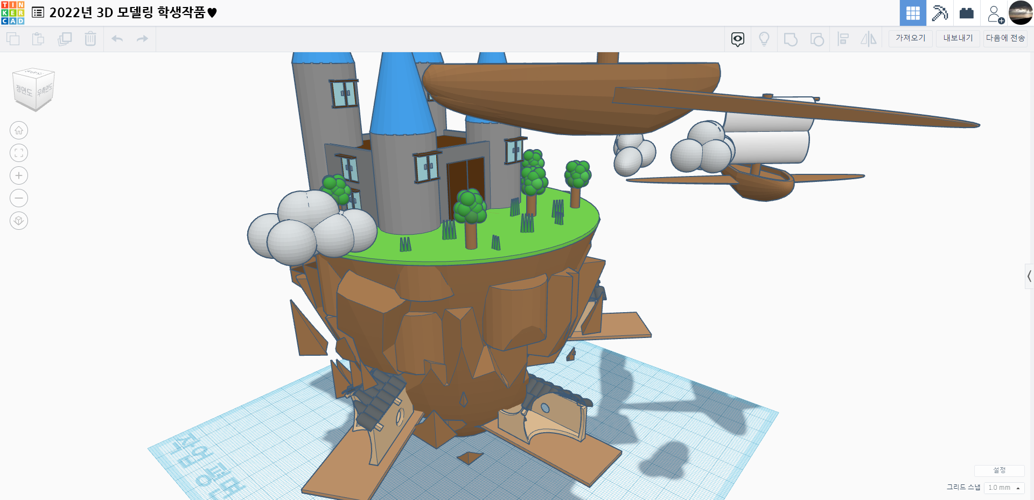Image resolution: width=1034 pixels, height=500 pixels.
Task: Click the 내보내기 export button
Action: pyautogui.click(x=958, y=38)
